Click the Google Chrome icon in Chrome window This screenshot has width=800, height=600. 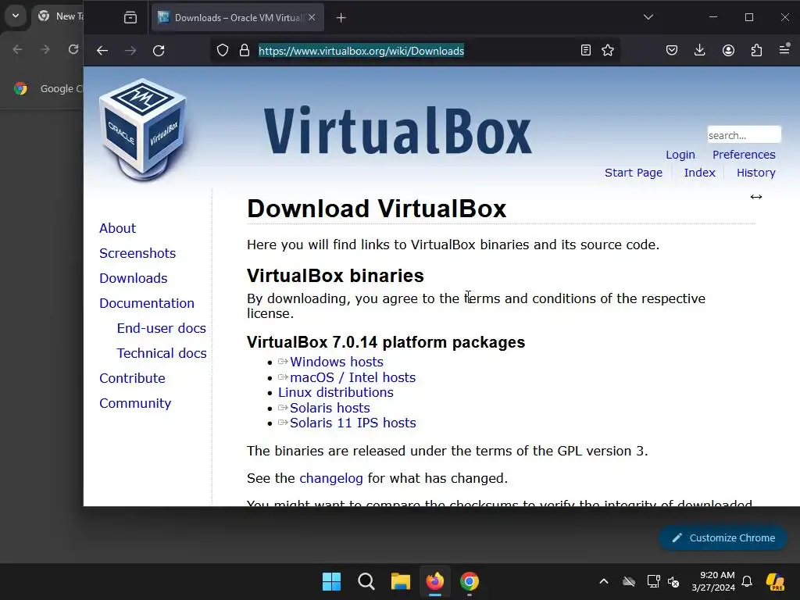tap(21, 89)
